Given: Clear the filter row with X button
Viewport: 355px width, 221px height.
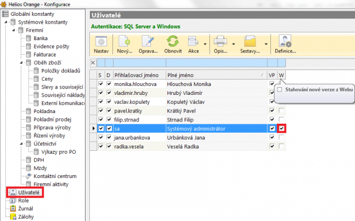Looking at the screenshot, I should coord(93,62).
